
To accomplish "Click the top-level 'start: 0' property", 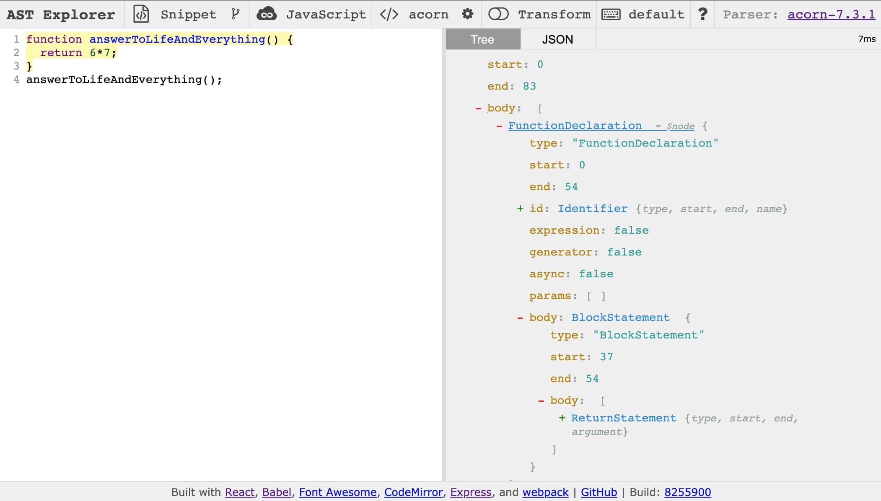I will pos(515,65).
